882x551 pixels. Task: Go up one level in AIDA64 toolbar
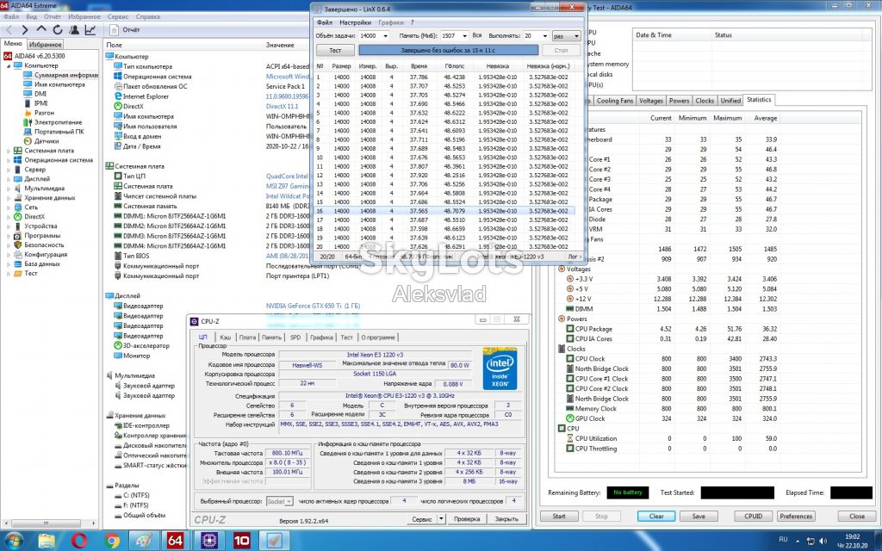pos(41,30)
